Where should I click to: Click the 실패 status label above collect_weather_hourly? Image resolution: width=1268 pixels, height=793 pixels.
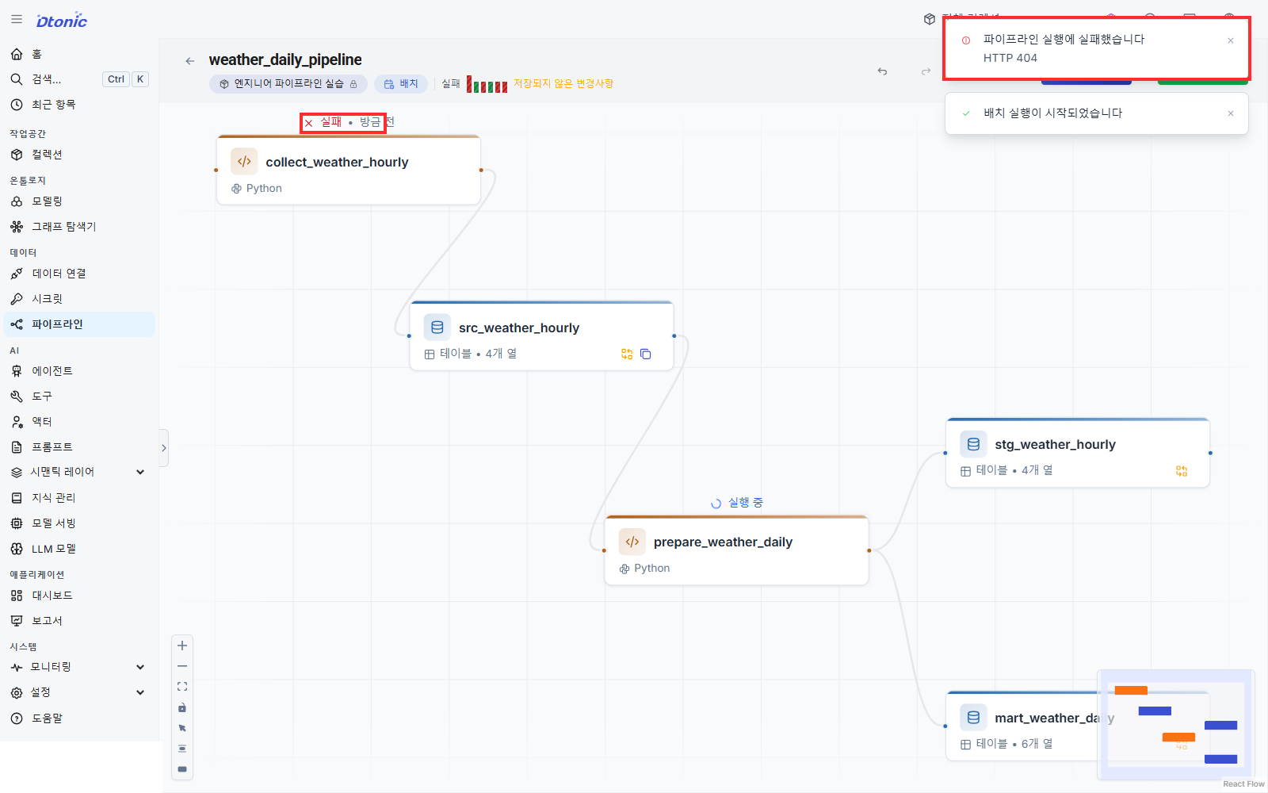330,122
